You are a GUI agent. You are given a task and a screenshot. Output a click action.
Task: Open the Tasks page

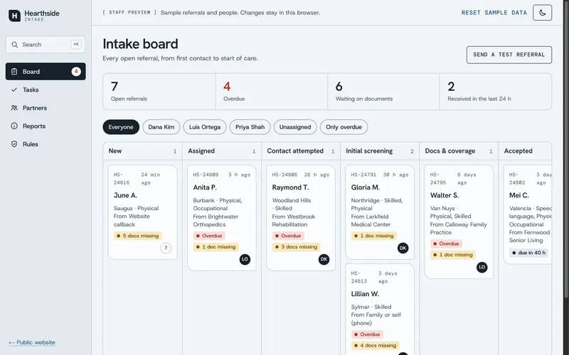(x=46, y=90)
